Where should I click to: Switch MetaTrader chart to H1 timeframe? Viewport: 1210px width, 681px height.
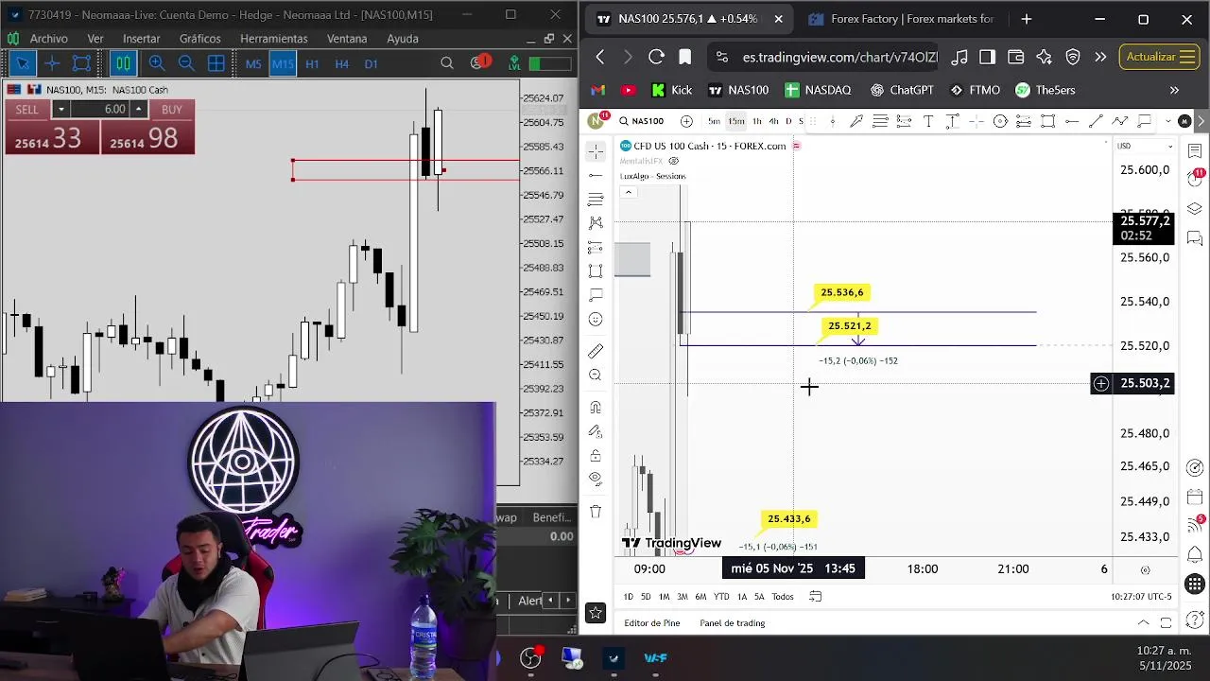click(312, 63)
